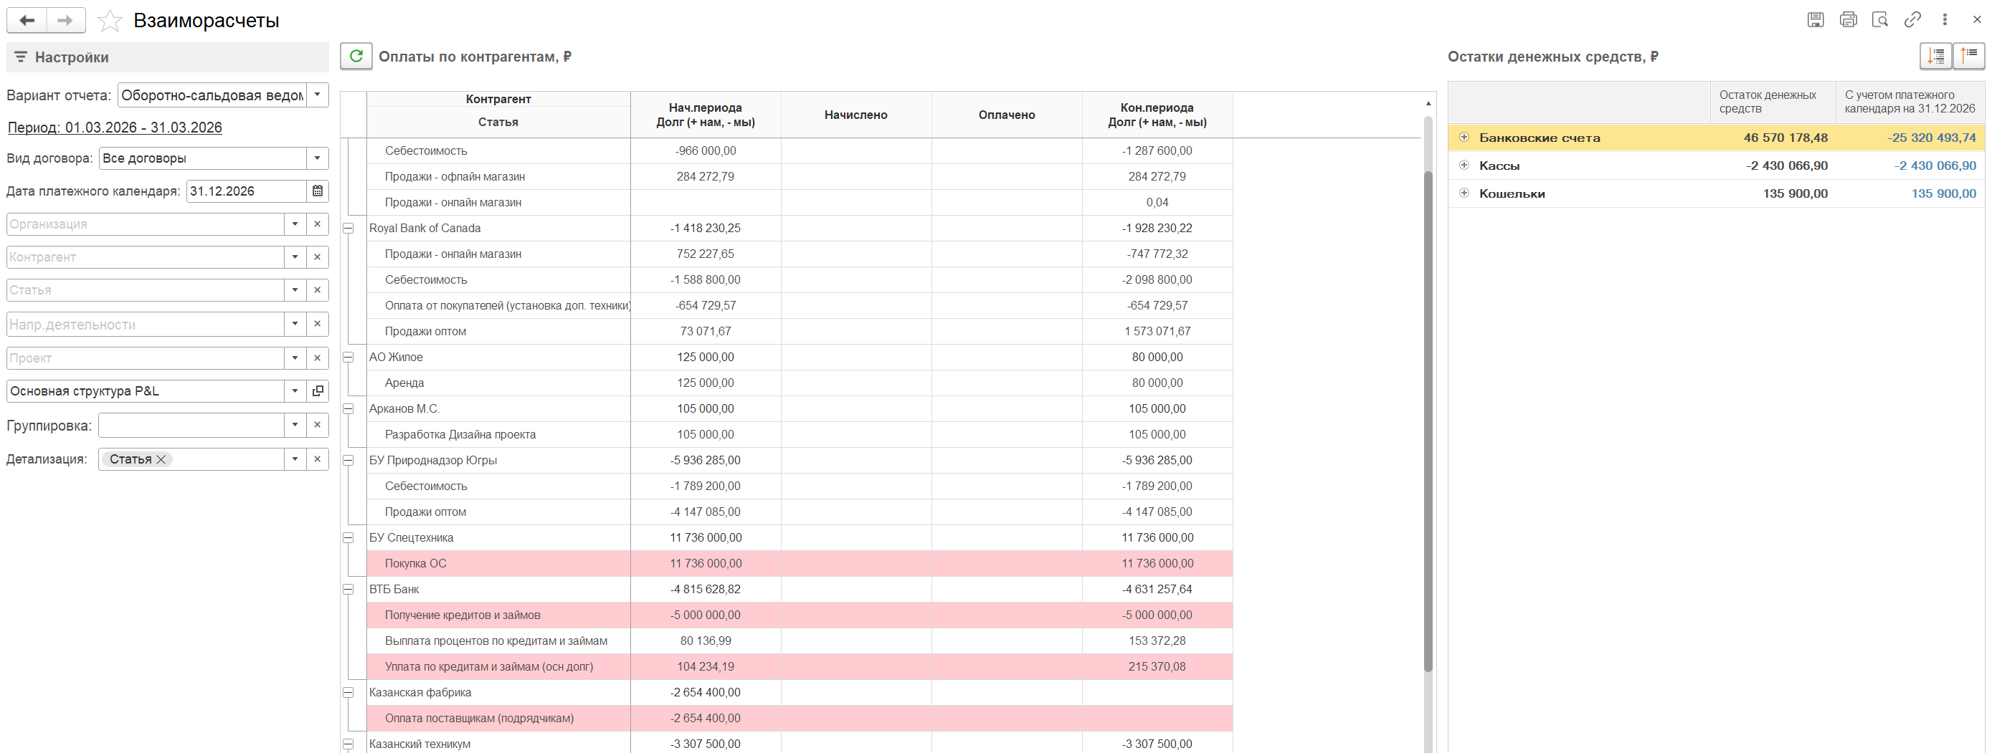Expand the Кошельки row

(1464, 193)
